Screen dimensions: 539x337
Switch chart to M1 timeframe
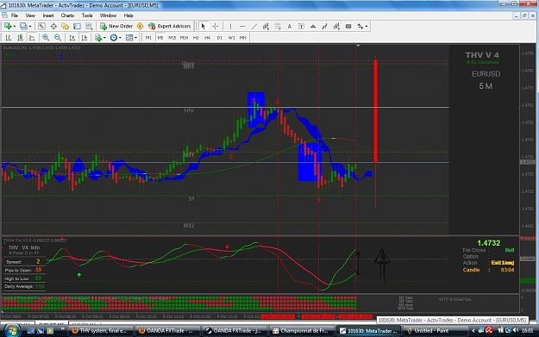pyautogui.click(x=148, y=38)
